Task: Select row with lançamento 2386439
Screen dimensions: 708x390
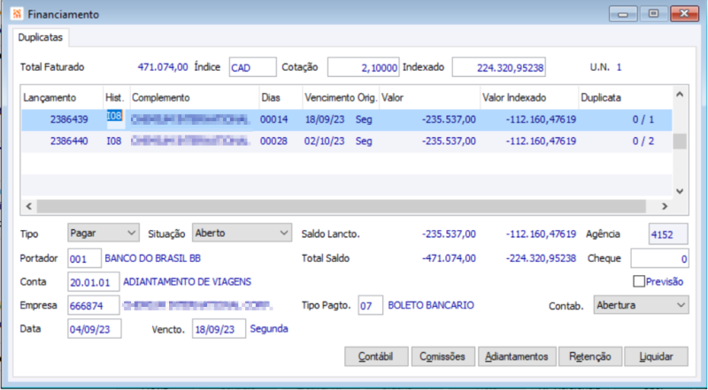Action: (x=347, y=119)
